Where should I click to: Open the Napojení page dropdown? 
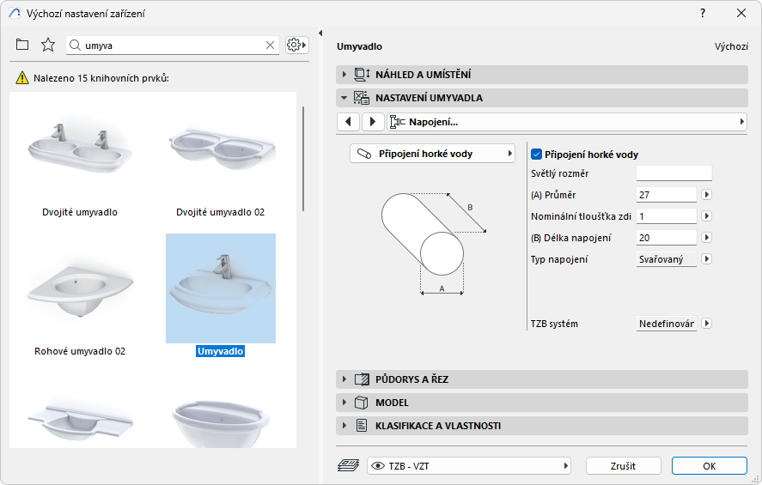click(567, 122)
